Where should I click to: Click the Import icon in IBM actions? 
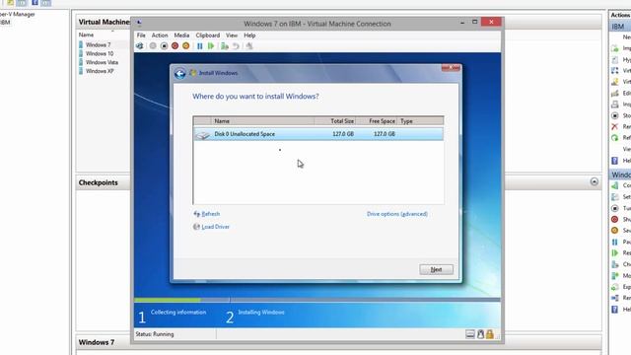click(614, 48)
